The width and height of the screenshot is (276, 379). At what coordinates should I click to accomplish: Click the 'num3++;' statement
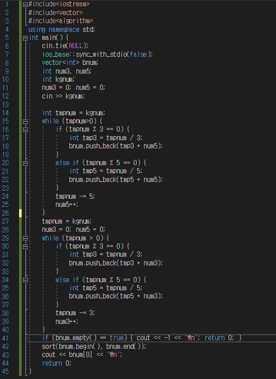[67, 322]
